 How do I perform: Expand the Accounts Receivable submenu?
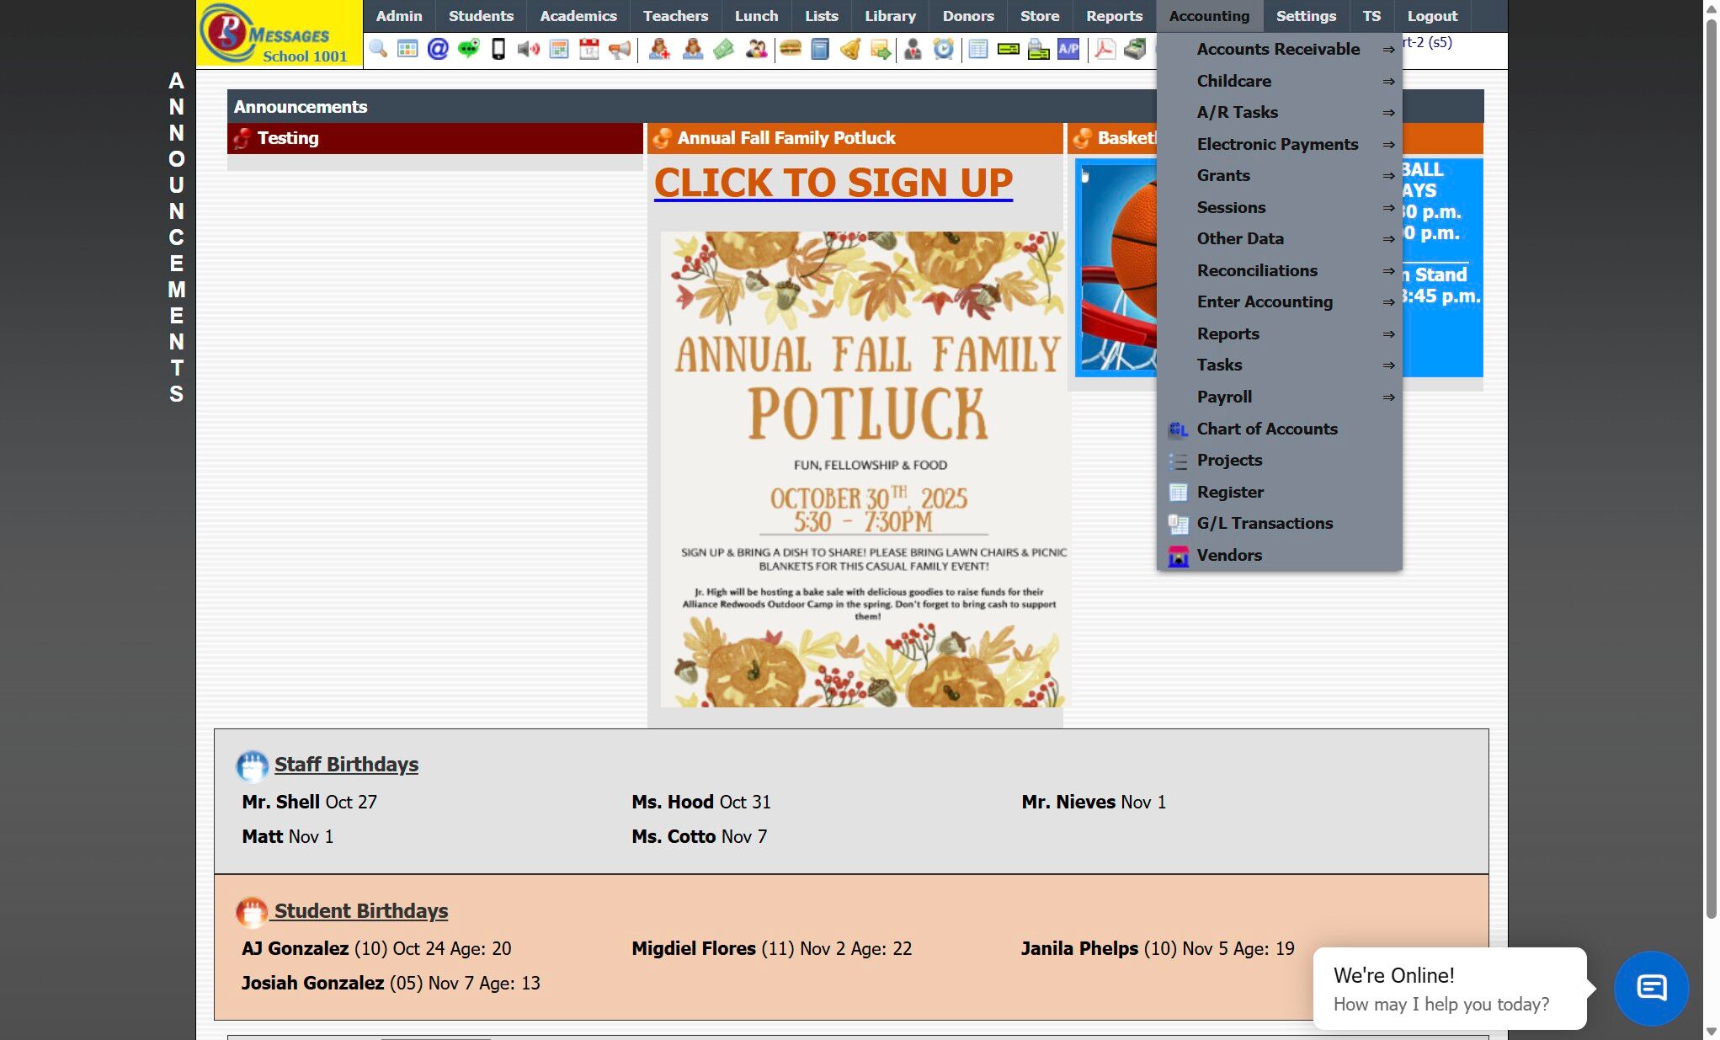point(1278,49)
